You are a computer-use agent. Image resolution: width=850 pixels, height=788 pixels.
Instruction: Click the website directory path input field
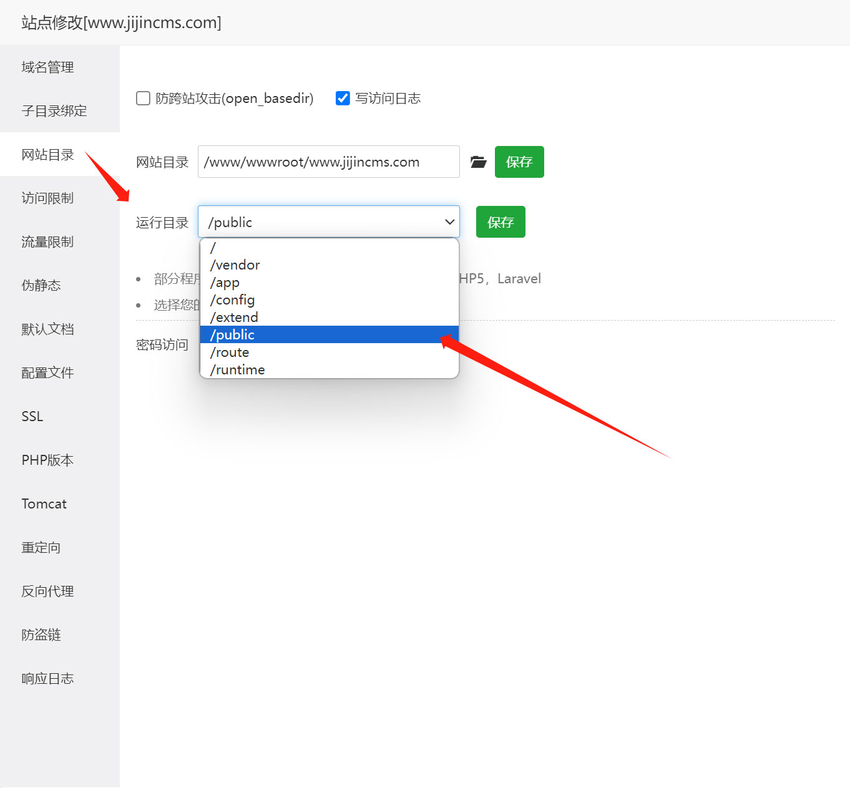(x=329, y=162)
